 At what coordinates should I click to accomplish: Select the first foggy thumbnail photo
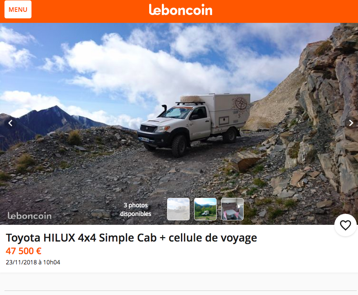(x=178, y=209)
